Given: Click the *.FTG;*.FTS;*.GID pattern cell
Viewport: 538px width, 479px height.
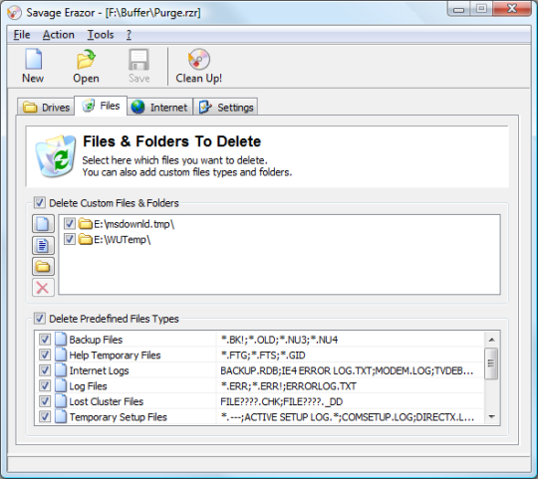Looking at the screenshot, I should click(350, 355).
